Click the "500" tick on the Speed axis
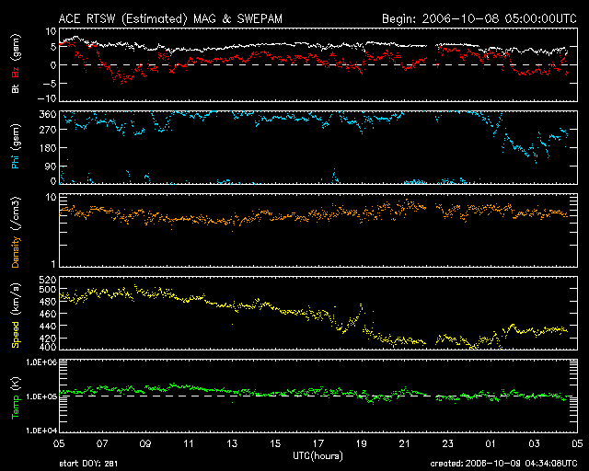 point(48,289)
